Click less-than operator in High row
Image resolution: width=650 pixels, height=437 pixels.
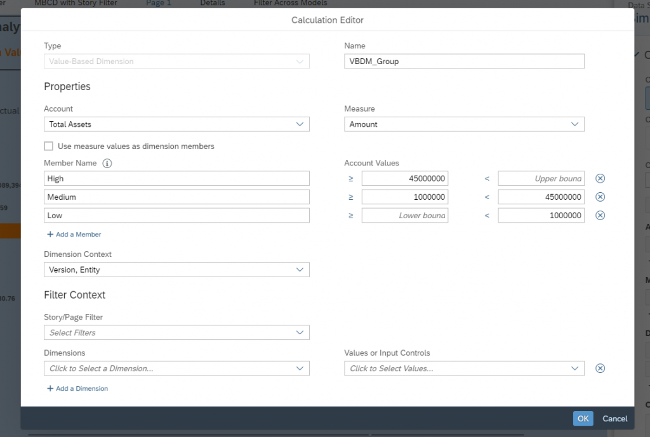[x=487, y=178]
